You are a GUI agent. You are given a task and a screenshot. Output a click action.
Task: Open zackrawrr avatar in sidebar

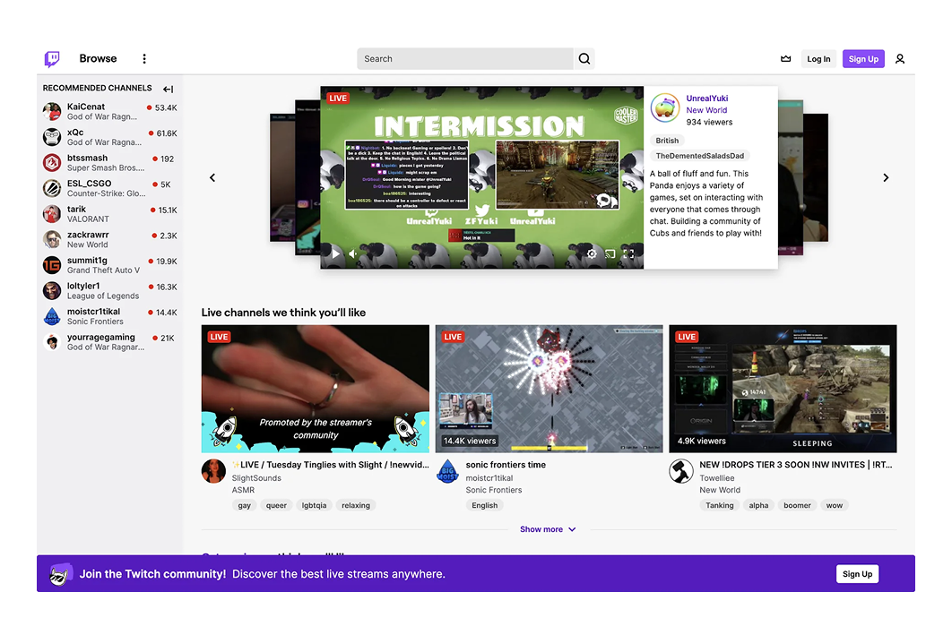point(52,239)
